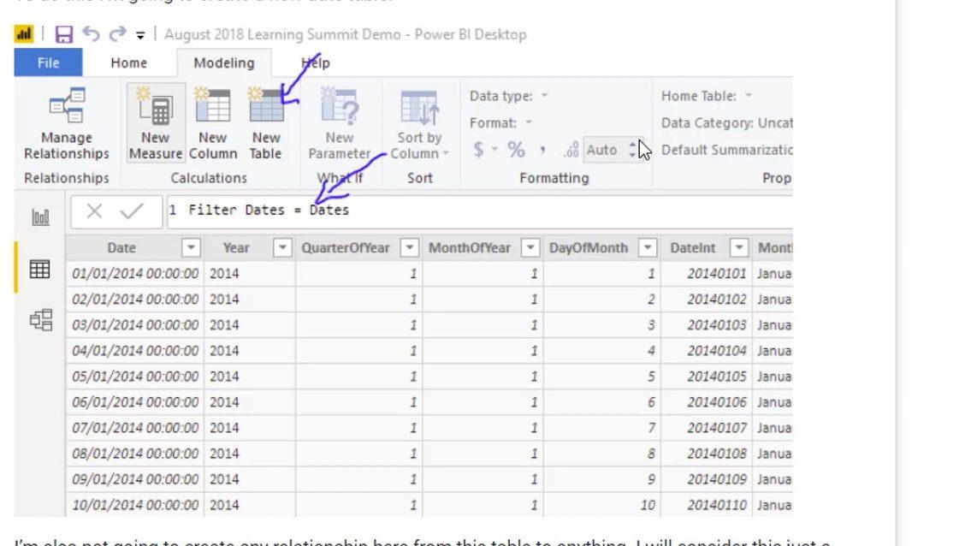Image resolution: width=971 pixels, height=546 pixels.
Task: Click the decimal places stepper arrows
Action: [632, 150]
